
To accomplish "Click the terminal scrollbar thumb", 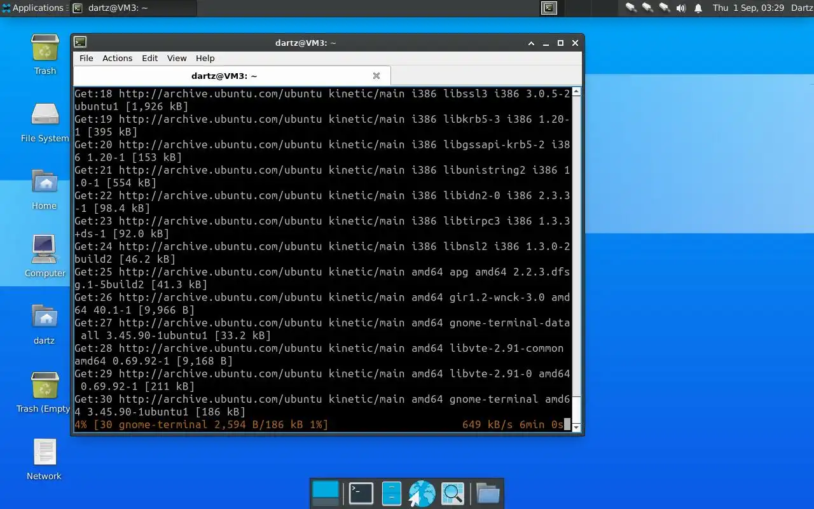I will tap(576, 409).
